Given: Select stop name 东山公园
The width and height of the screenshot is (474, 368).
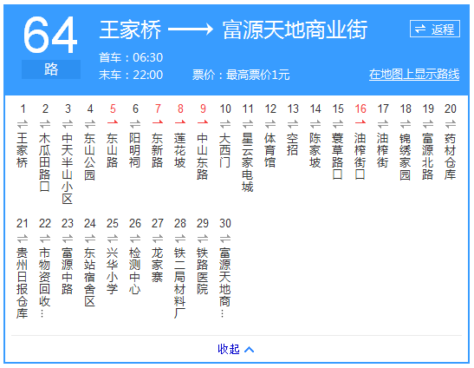Looking at the screenshot, I should click(90, 156).
